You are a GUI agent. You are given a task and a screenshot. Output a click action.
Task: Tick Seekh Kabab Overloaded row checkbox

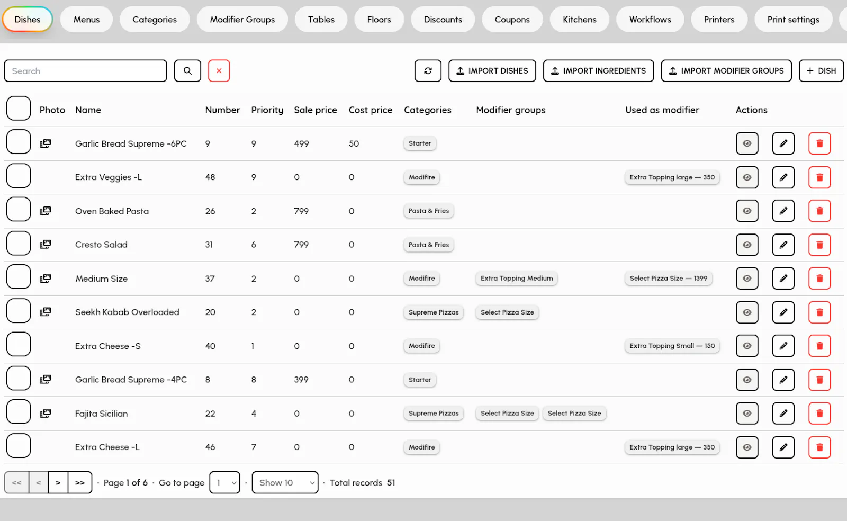(x=19, y=311)
